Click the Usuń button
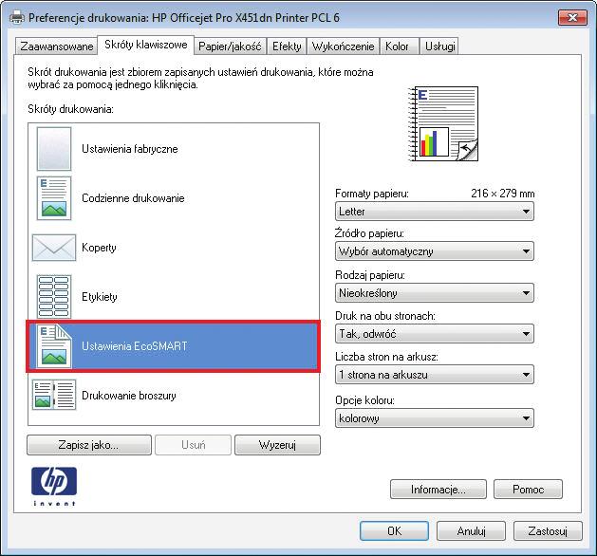This screenshot has width=597, height=556. tap(193, 445)
